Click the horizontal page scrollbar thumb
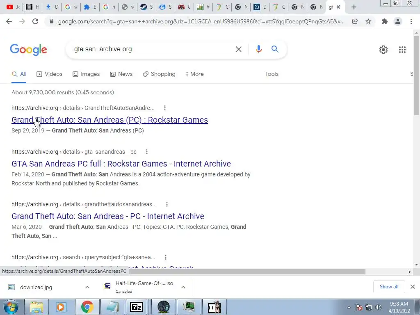420x315 pixels. (247, 272)
